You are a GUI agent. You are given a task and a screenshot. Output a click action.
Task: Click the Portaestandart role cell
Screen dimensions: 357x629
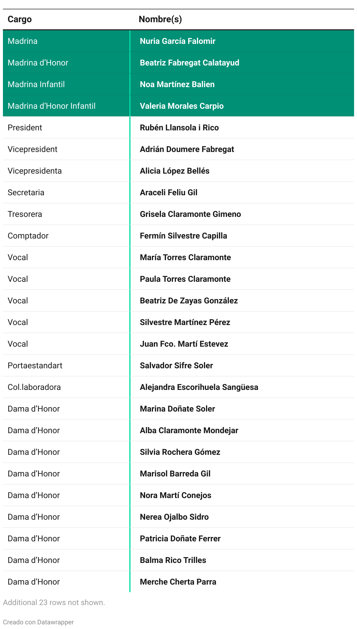(35, 366)
